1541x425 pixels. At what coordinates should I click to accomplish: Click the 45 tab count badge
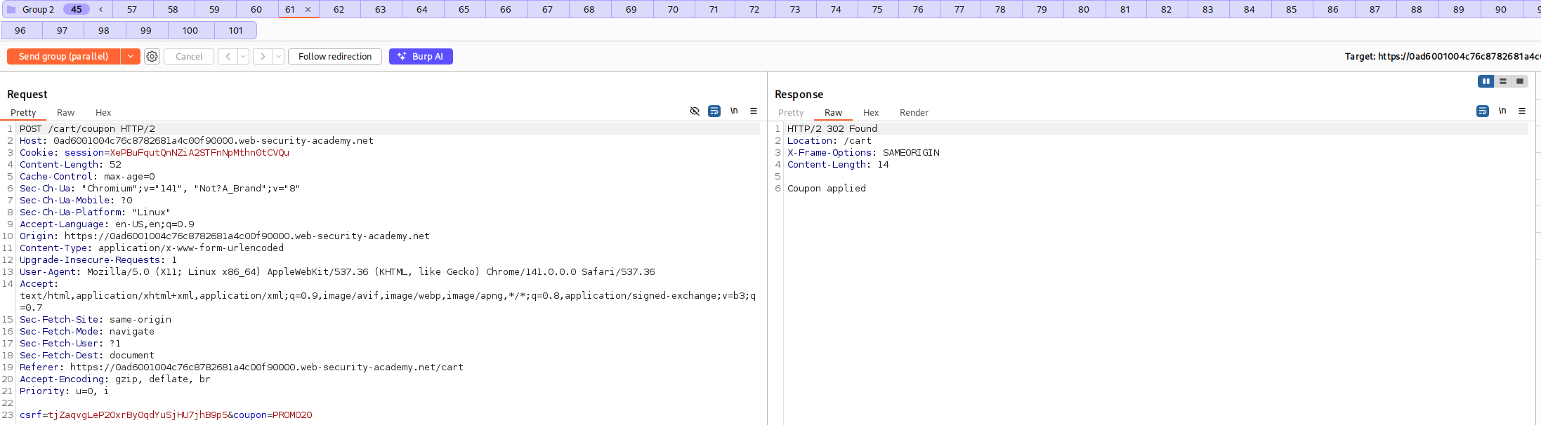point(76,9)
